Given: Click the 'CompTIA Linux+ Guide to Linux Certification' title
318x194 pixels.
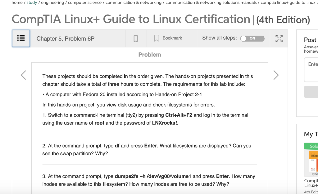Looking at the screenshot, I should click(131, 19).
